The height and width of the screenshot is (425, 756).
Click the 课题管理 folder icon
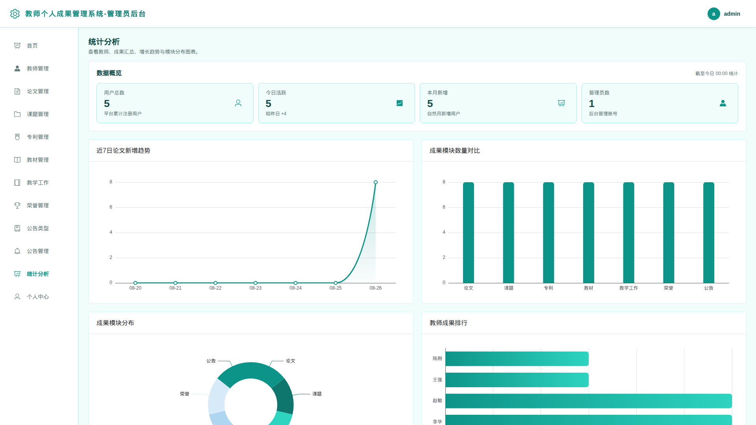point(17,114)
